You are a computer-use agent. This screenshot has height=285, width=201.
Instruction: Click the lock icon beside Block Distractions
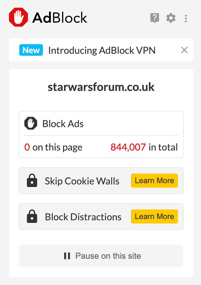coord(32,216)
